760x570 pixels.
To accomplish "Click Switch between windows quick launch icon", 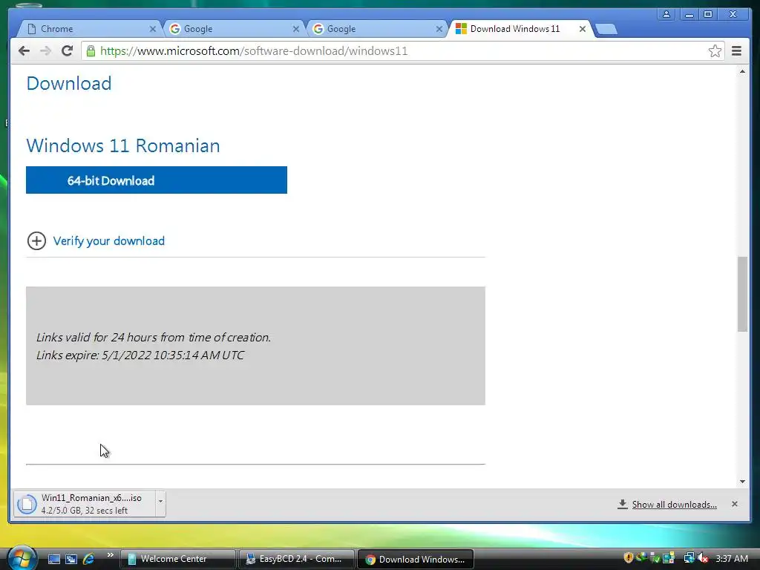I will 71,560.
